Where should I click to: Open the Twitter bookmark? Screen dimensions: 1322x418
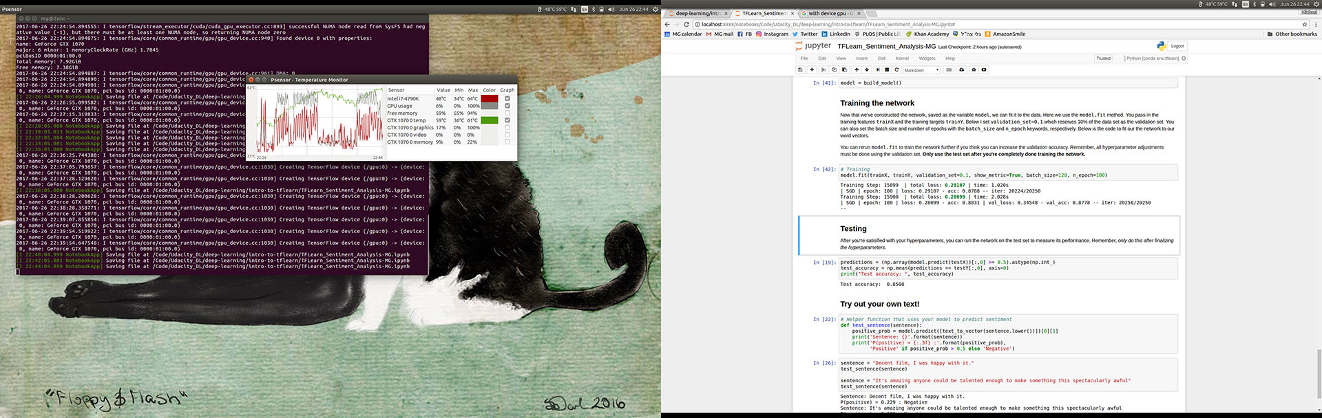[805, 34]
